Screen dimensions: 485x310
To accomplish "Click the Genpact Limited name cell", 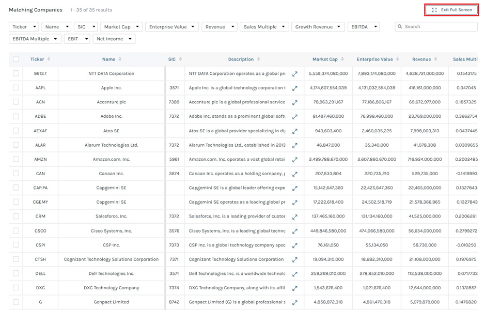I will coord(112,302).
